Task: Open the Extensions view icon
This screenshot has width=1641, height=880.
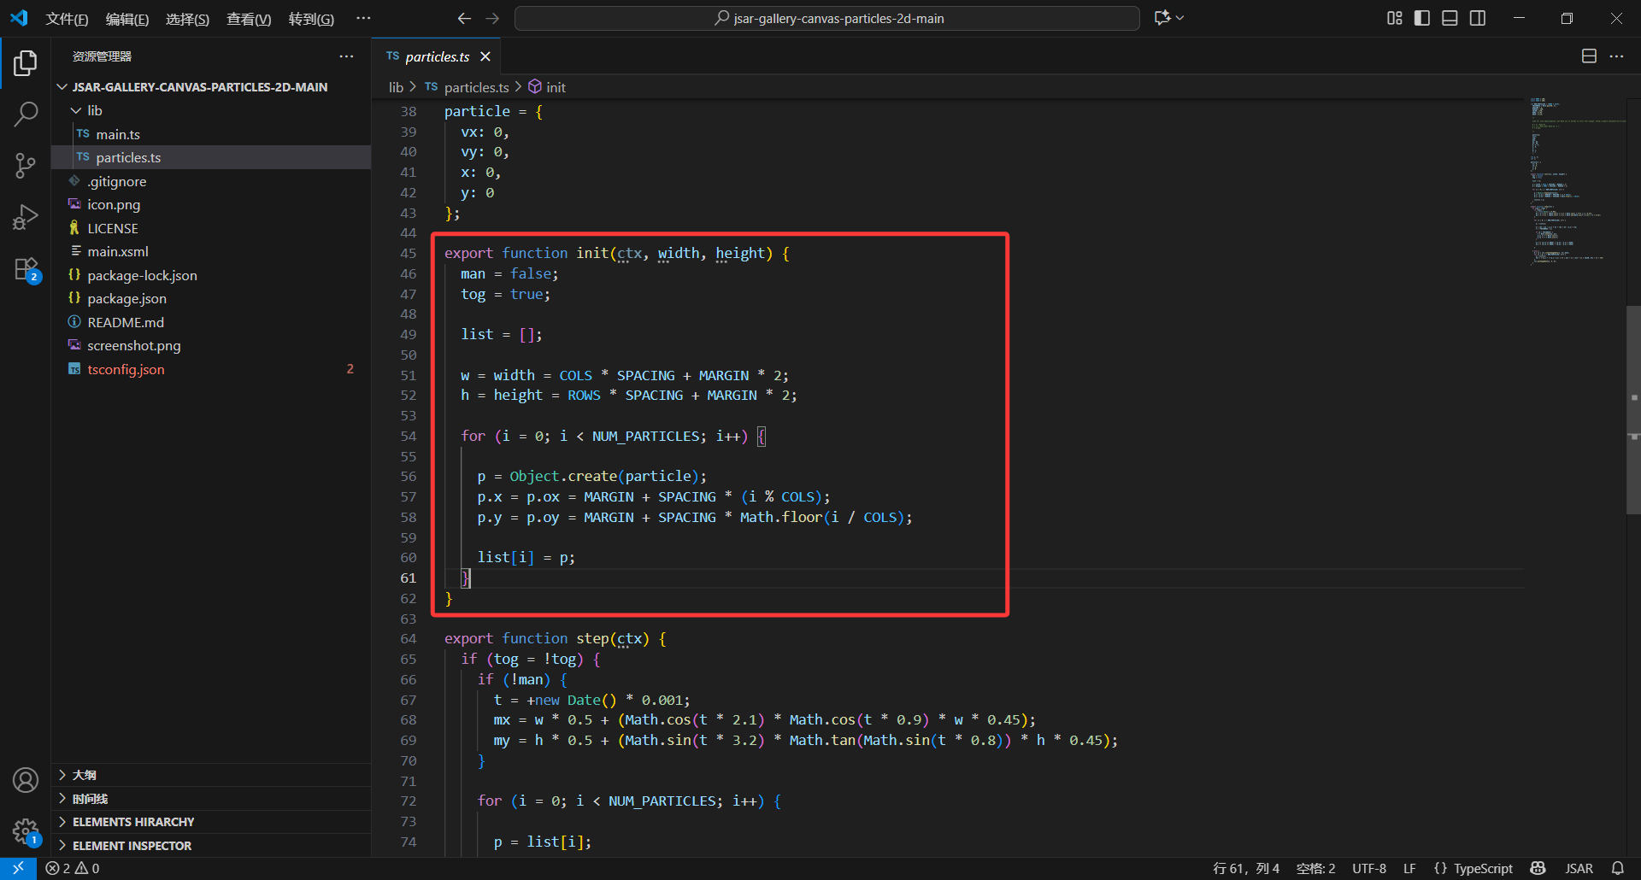Action: pyautogui.click(x=26, y=270)
